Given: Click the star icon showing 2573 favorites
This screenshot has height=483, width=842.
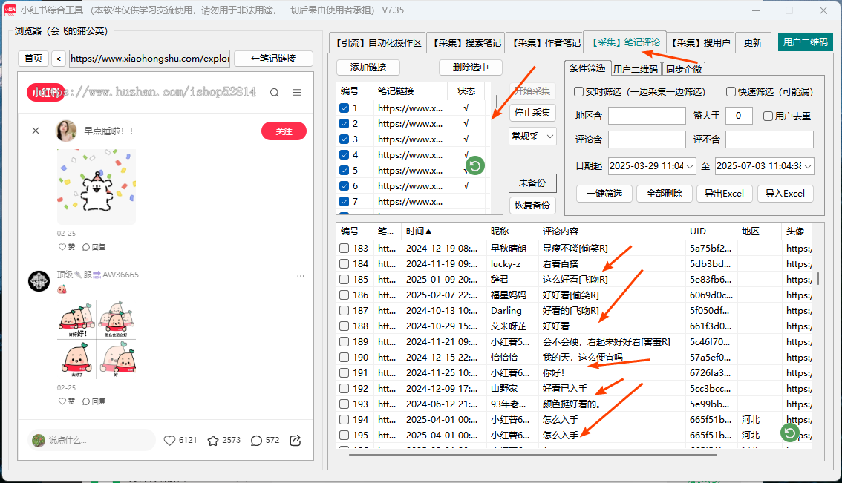Looking at the screenshot, I should click(213, 441).
